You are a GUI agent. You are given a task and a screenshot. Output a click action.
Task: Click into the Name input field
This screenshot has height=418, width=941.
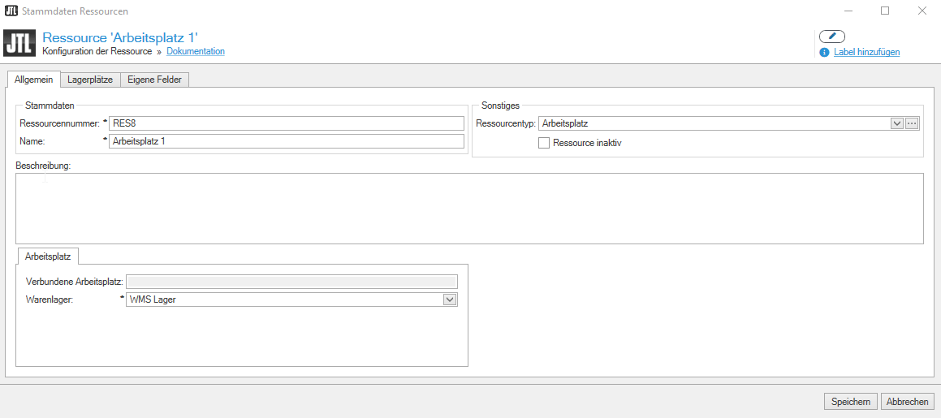[x=286, y=141]
